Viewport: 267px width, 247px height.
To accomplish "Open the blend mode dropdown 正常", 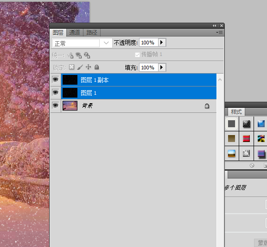I will point(82,43).
